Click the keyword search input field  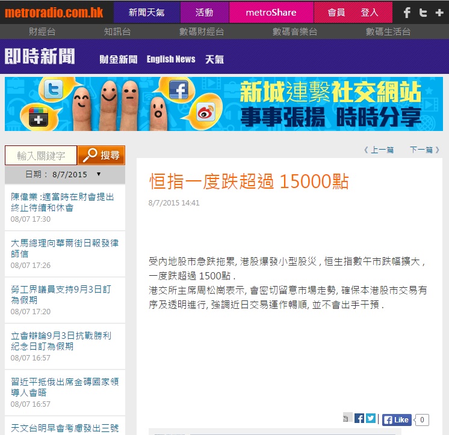(x=41, y=155)
